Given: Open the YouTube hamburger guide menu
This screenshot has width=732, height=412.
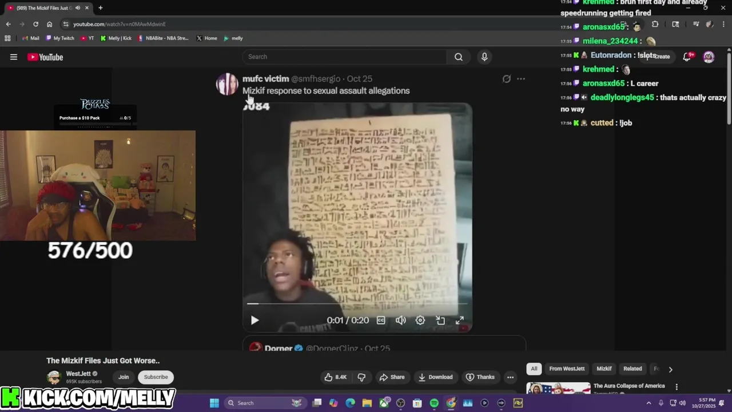Looking at the screenshot, I should (x=14, y=57).
